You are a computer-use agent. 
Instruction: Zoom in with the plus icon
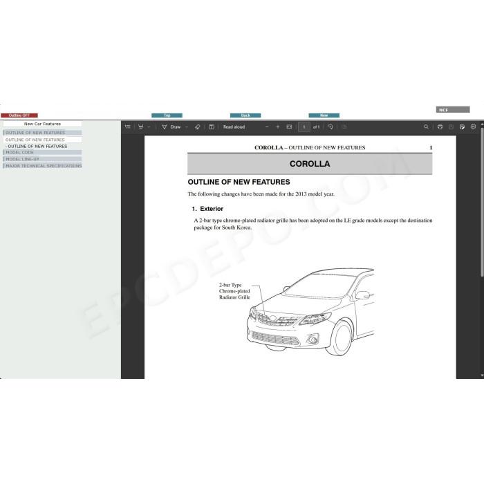tap(278, 127)
